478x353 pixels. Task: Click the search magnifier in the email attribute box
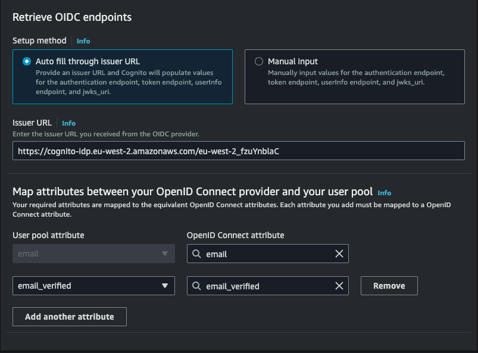click(x=196, y=254)
